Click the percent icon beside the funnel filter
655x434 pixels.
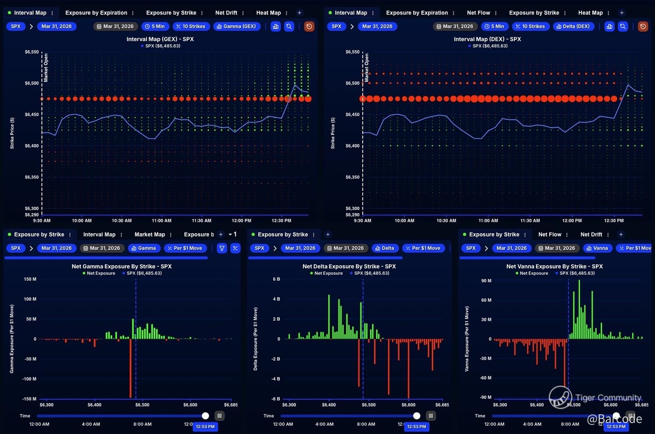point(235,248)
